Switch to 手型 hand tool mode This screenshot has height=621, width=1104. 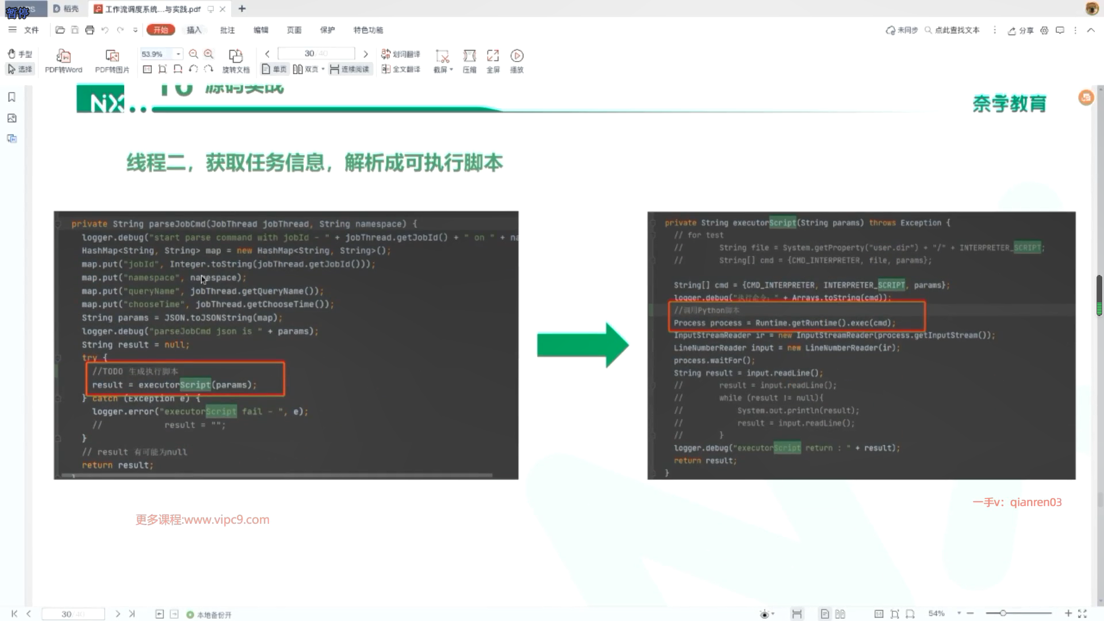(x=20, y=54)
